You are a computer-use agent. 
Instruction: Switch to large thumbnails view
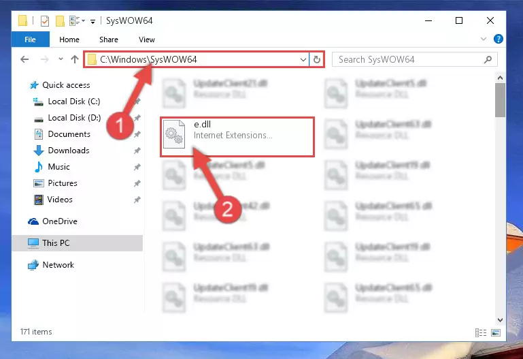point(496,333)
